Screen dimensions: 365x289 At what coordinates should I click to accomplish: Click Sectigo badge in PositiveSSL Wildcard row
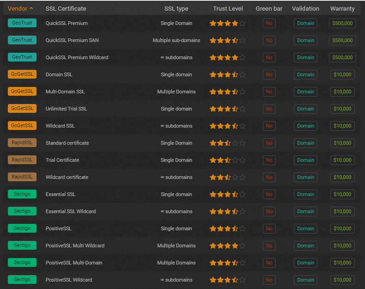[22, 279]
